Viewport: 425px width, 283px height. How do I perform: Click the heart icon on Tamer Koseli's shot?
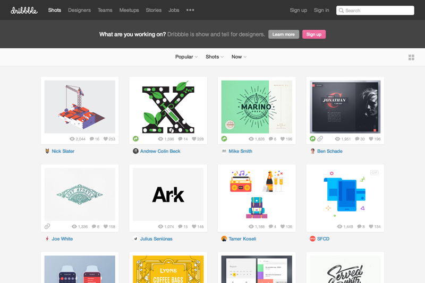click(283, 226)
